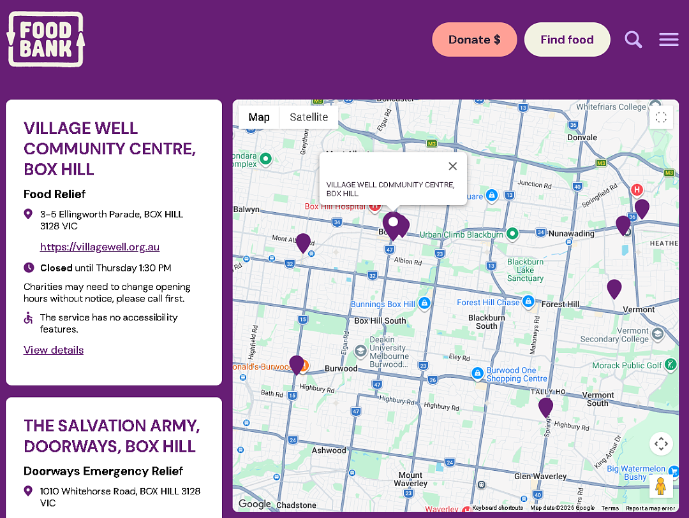Open map camera pan controls
The image size is (689, 518).
tap(661, 444)
